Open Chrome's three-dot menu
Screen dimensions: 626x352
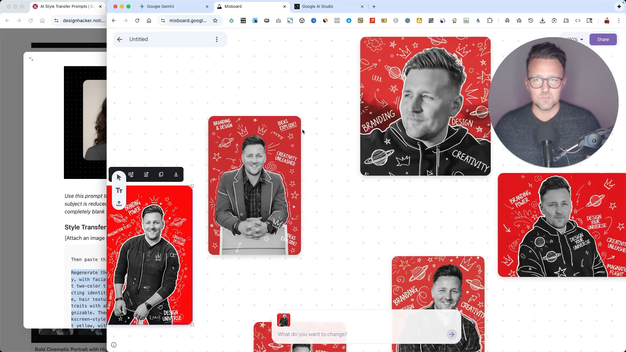point(619,21)
